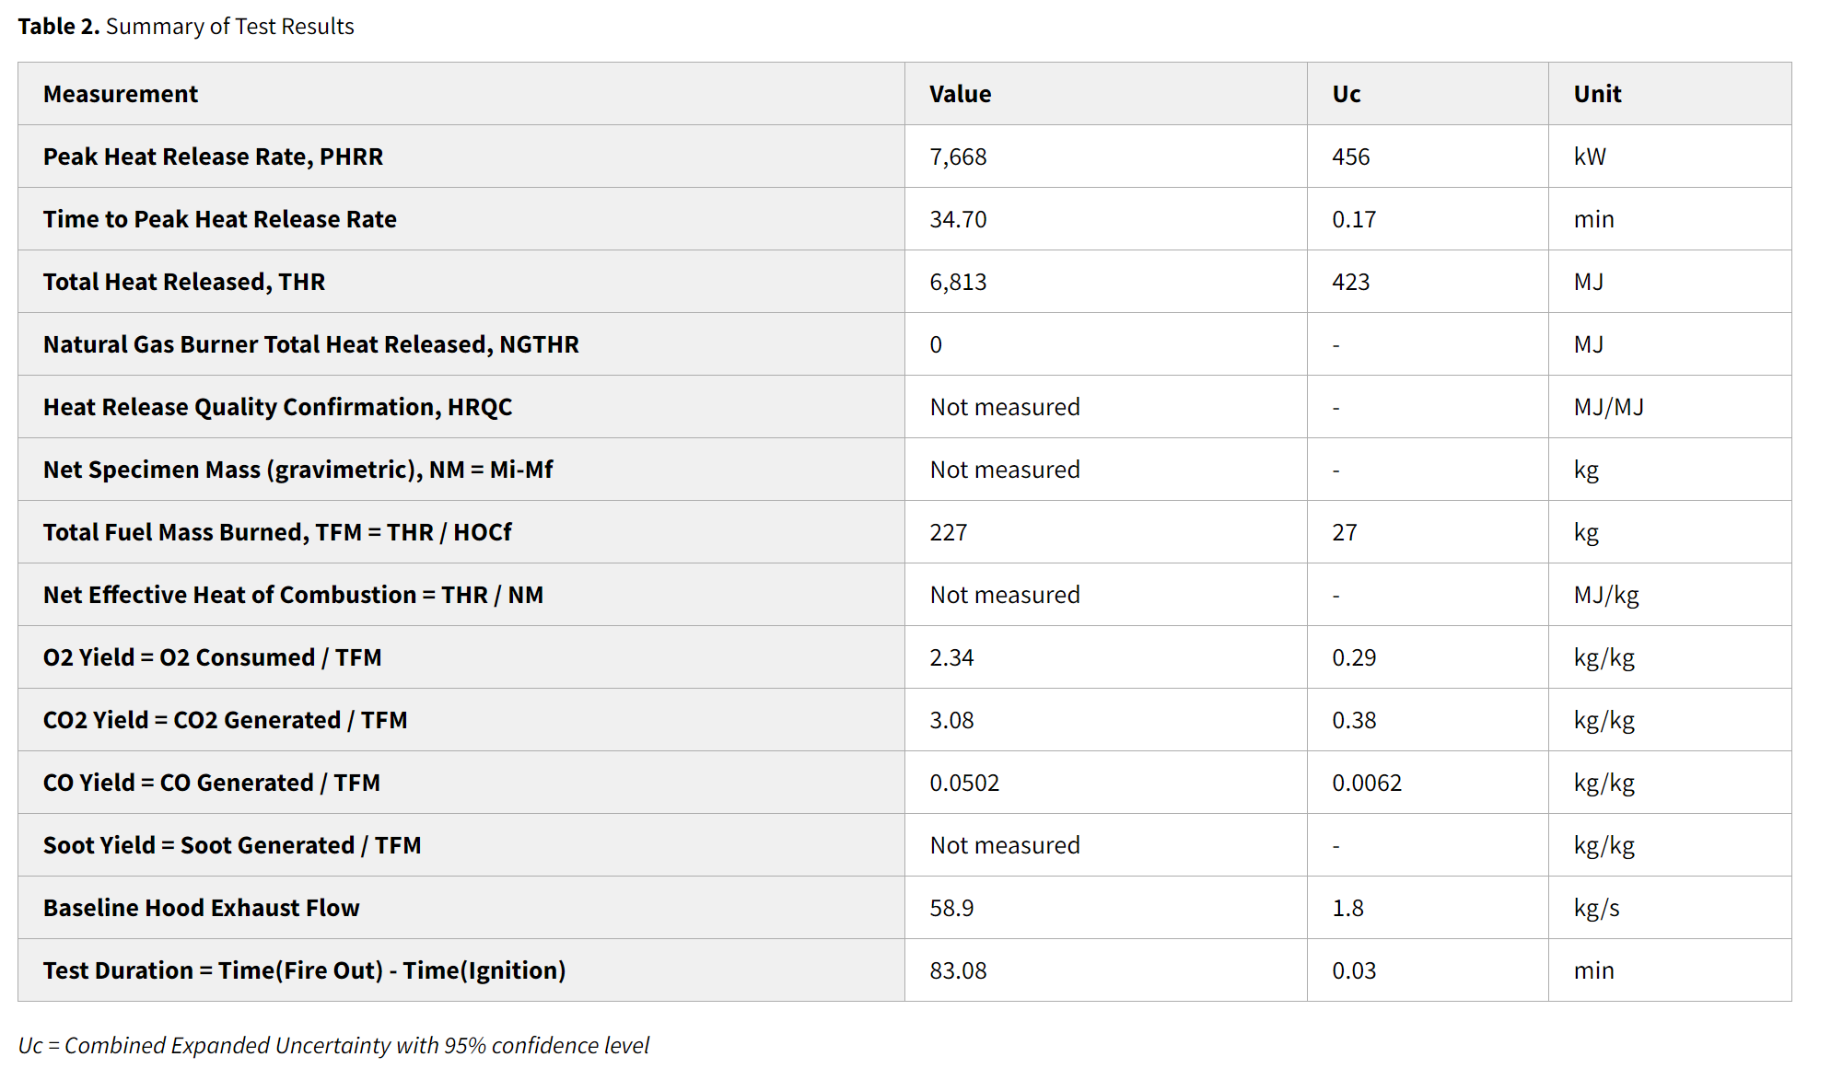This screenshot has width=1831, height=1080.
Task: Click the Measurement column header
Action: pyautogui.click(x=120, y=94)
